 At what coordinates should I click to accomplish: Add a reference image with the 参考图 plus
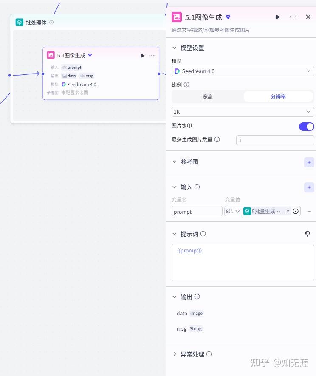click(309, 162)
